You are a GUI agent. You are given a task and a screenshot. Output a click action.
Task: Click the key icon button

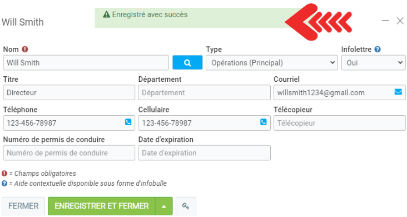click(x=186, y=206)
